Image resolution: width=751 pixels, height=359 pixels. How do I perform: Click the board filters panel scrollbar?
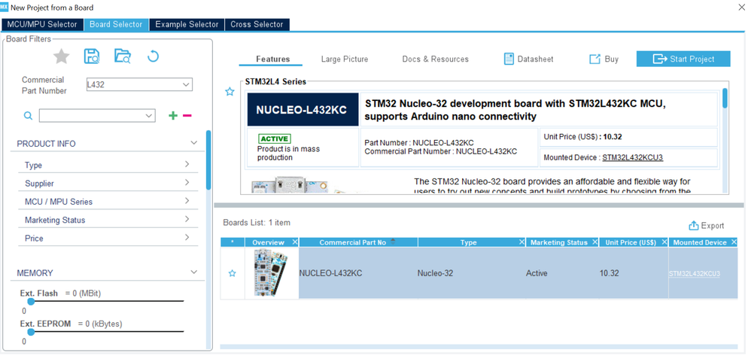point(208,160)
